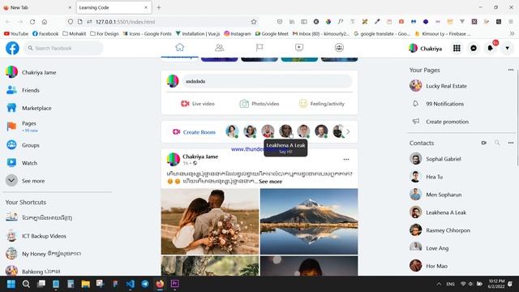Open Chakriya Jame profile in sidebar
This screenshot has width=519, height=292.
coord(39,72)
